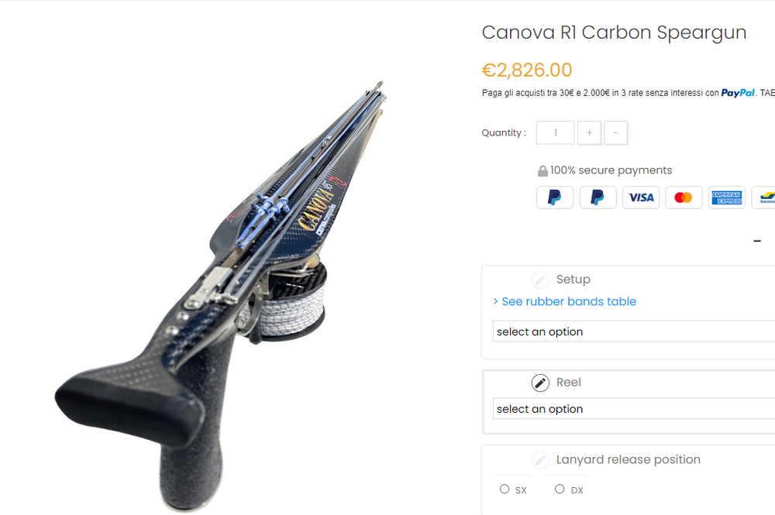Click the second PayPal payment icon
Viewport: 775px width, 515px height.
pos(598,197)
